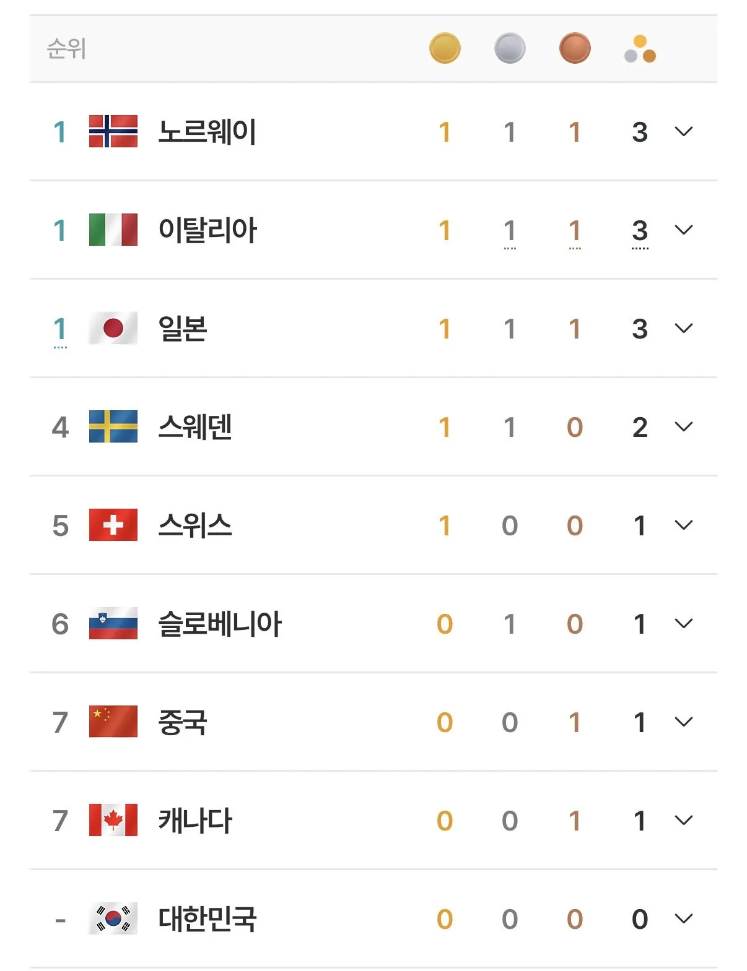
Task: Click the South Korea flag icon
Action: point(113,918)
